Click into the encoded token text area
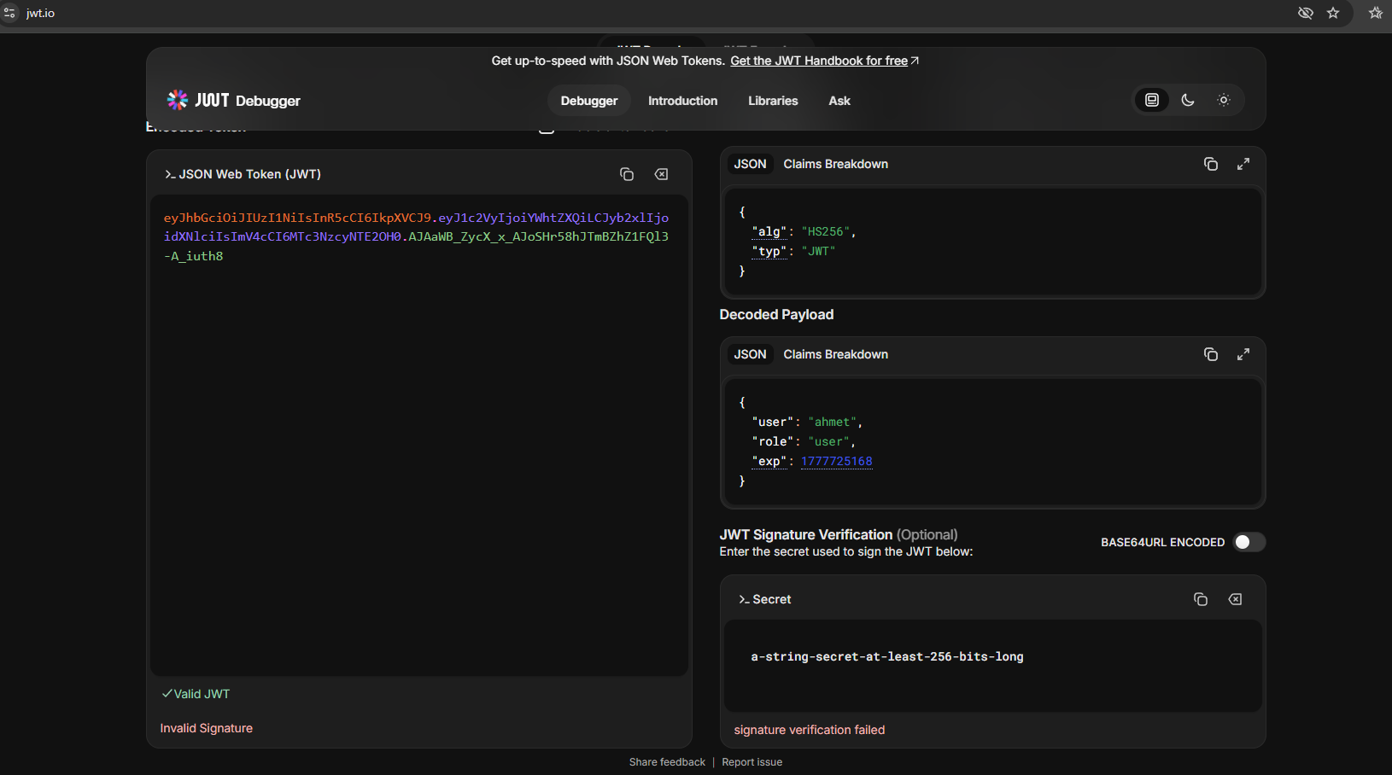The height and width of the screenshot is (775, 1392). tap(419, 435)
